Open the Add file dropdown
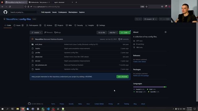198x111 pixels. [113, 32]
